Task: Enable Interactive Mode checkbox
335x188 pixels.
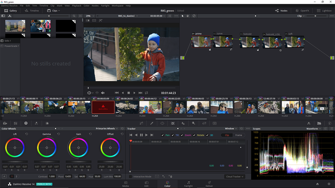Action: (131, 177)
